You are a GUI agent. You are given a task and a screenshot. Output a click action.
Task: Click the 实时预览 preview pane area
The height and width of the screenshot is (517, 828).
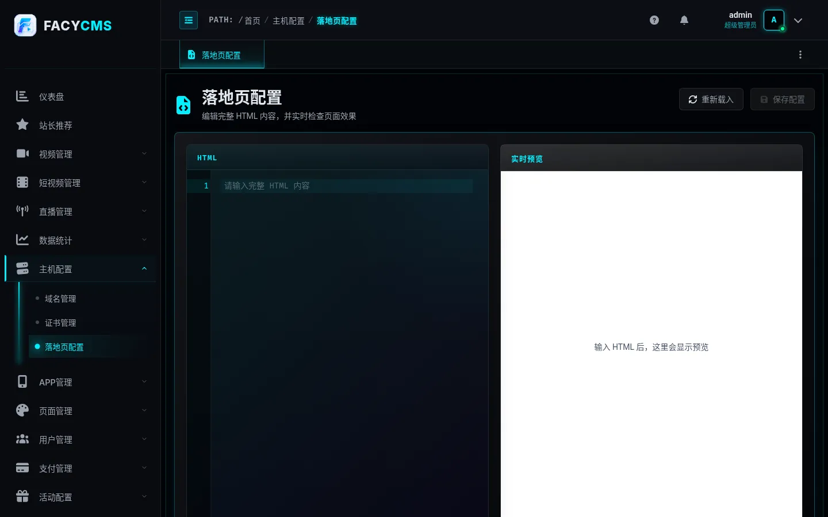click(651, 344)
